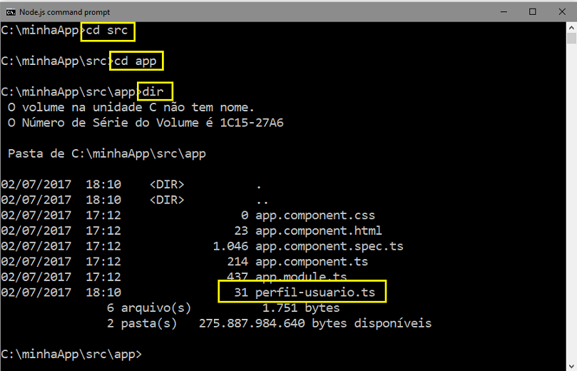Click the app.module.ts file name
Image resolution: width=577 pixels, height=371 pixels.
(301, 276)
